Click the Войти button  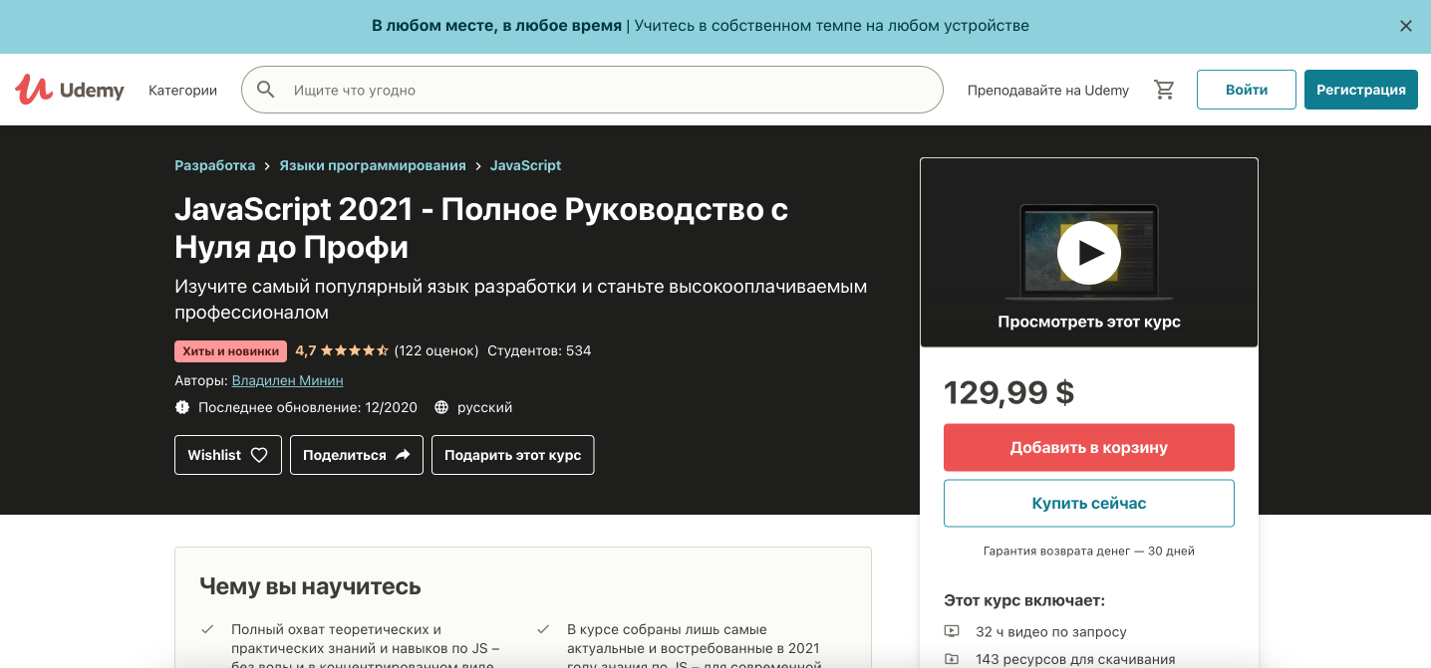tap(1247, 90)
